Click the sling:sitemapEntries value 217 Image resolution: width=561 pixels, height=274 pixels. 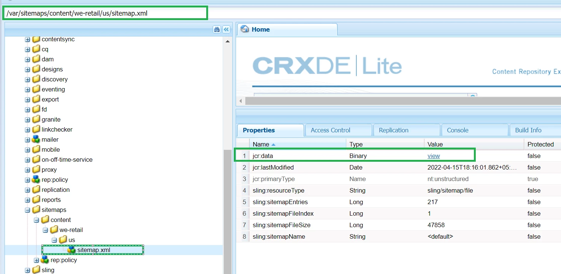tap(433, 202)
